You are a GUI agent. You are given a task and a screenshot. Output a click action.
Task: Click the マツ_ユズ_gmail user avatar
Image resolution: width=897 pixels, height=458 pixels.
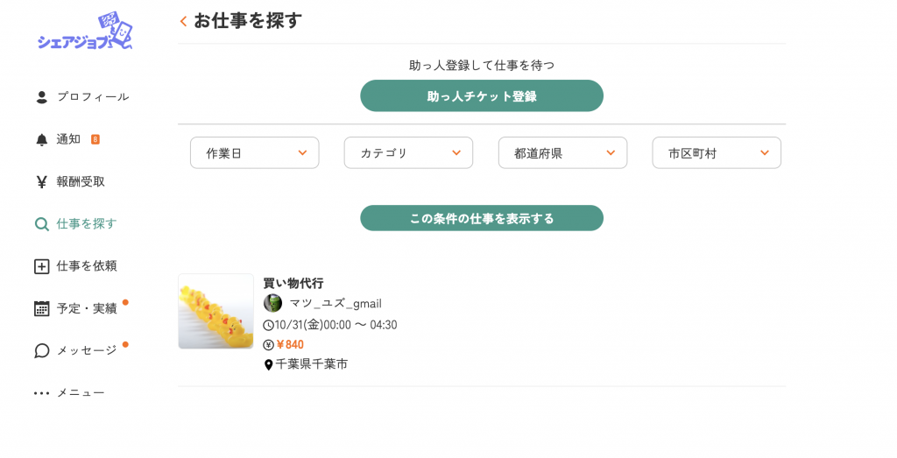coord(272,303)
